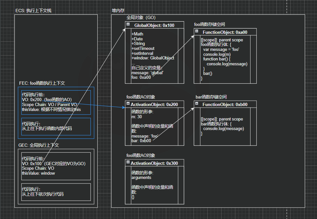Select '+window: GlobalObject' entry

[153, 58]
